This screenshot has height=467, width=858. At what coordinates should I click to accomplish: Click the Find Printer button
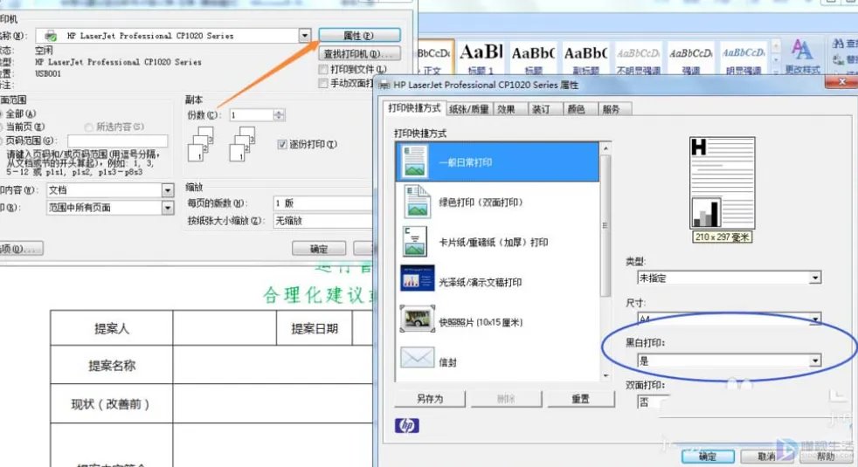click(x=359, y=53)
